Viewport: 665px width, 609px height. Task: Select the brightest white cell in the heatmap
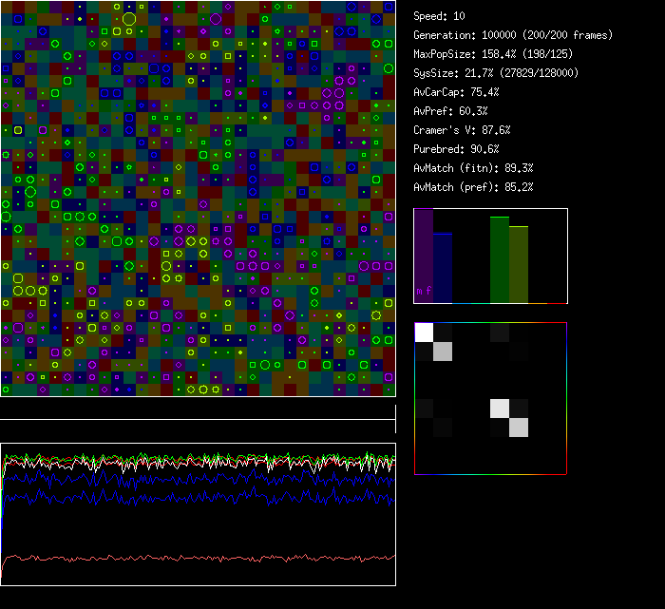click(424, 332)
